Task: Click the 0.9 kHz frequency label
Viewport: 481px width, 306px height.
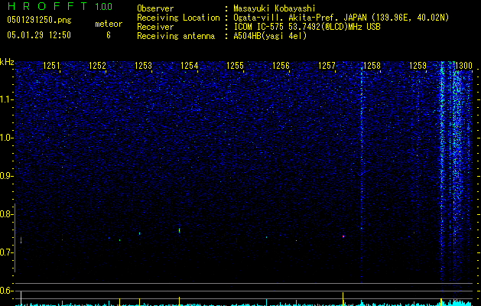Action: point(7,176)
